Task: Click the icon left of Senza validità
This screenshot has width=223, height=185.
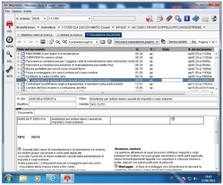Action: point(163,42)
